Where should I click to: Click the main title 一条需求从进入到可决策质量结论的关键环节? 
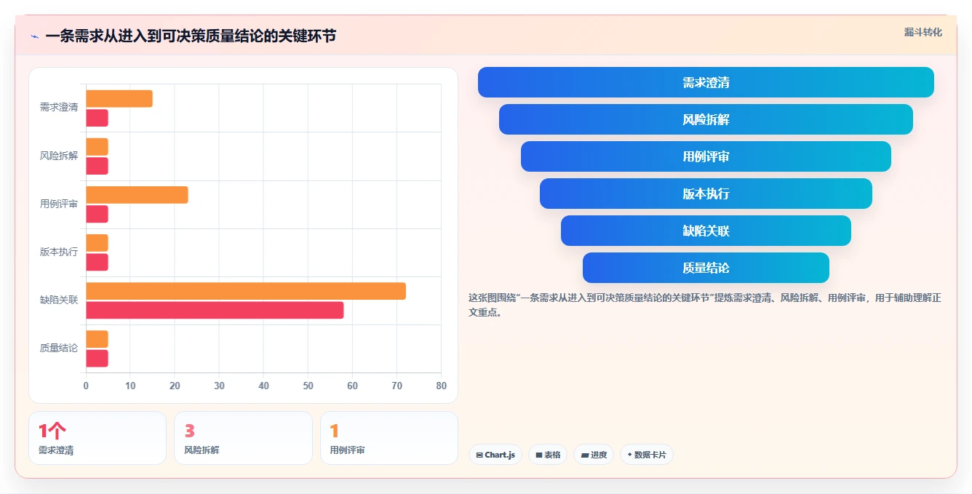coord(191,36)
